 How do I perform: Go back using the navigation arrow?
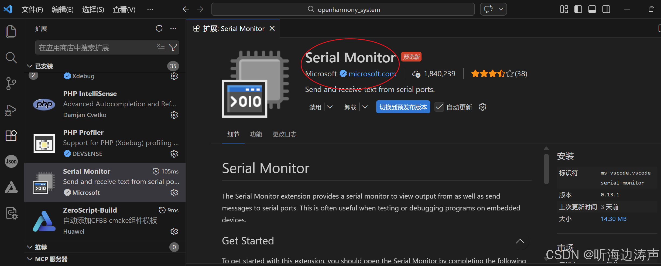186,9
